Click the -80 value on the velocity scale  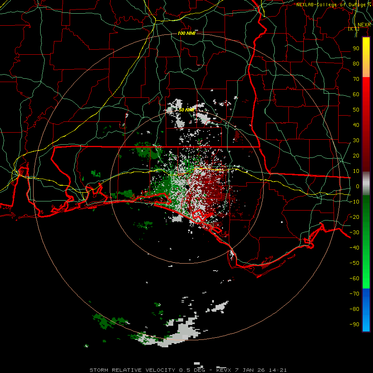(x=354, y=309)
